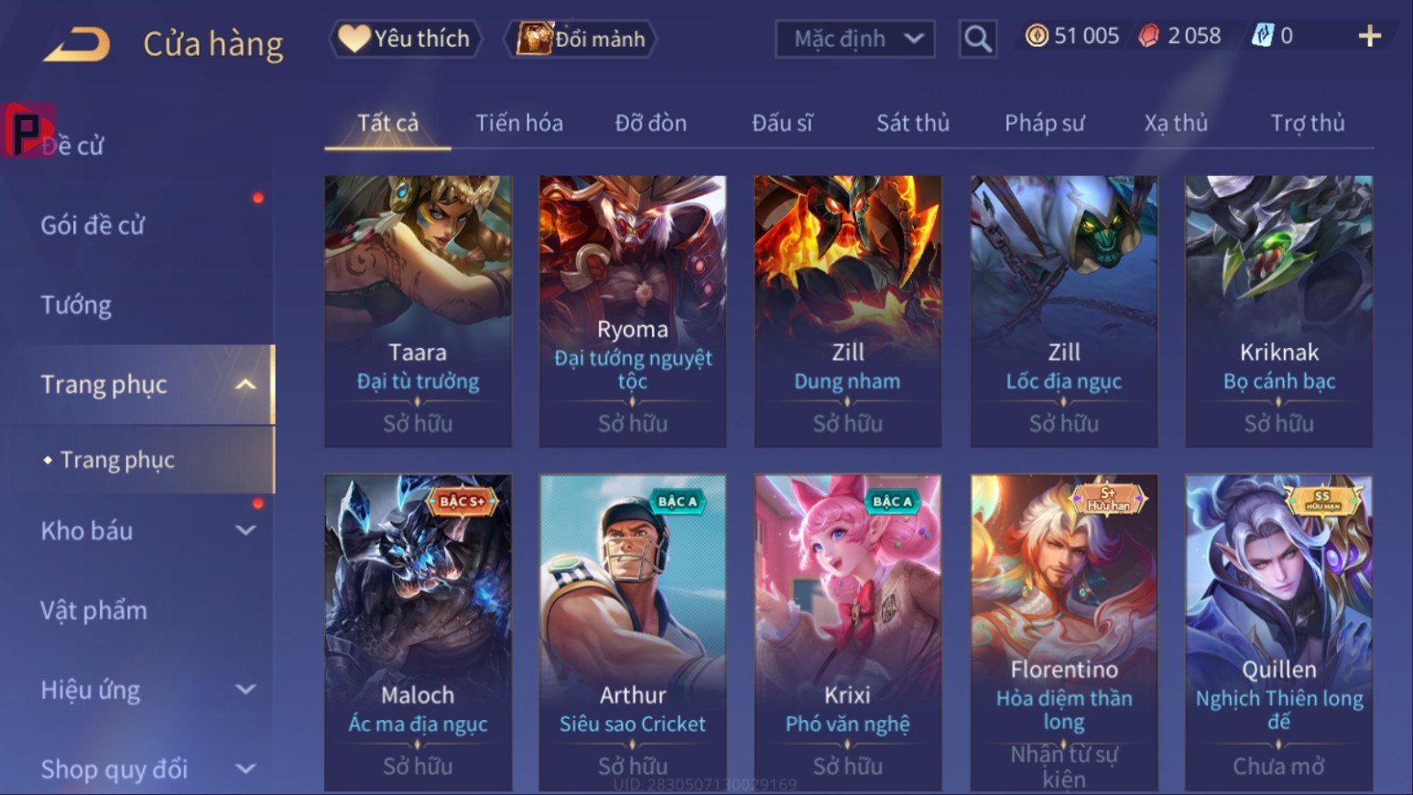Select Quillen Nghịch Thiên long đế skin
The height and width of the screenshot is (795, 1413).
click(x=1278, y=632)
